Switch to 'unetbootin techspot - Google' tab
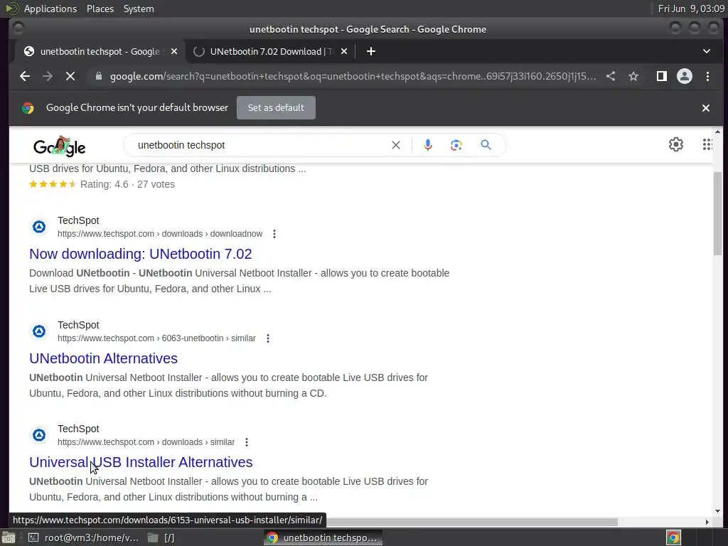Viewport: 728px width, 546px height. point(100,51)
